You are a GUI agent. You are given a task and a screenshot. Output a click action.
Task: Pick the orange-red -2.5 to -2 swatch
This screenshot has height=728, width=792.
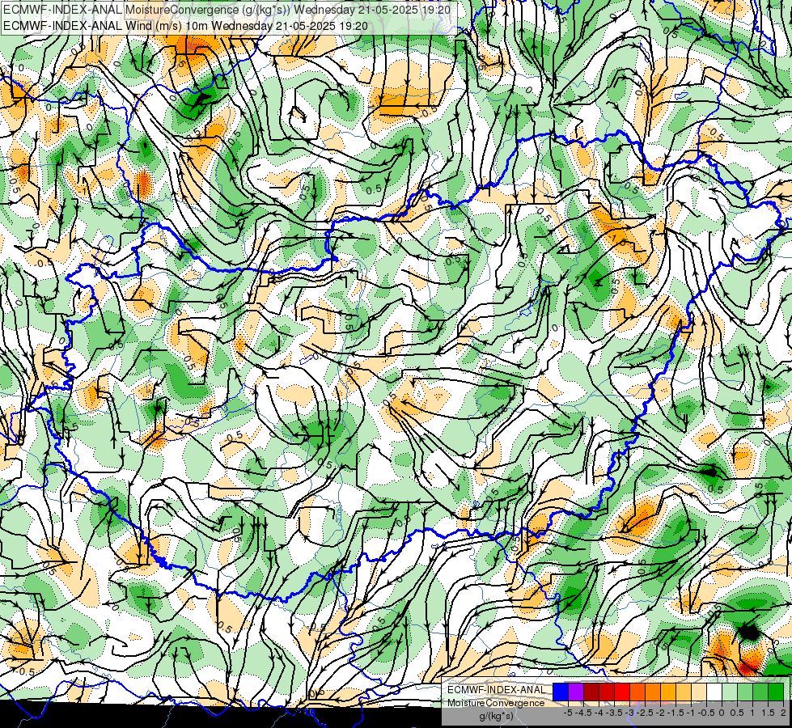(637, 692)
